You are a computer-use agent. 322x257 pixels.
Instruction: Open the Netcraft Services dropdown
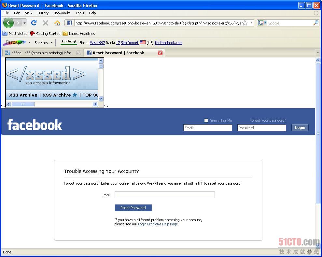43,43
